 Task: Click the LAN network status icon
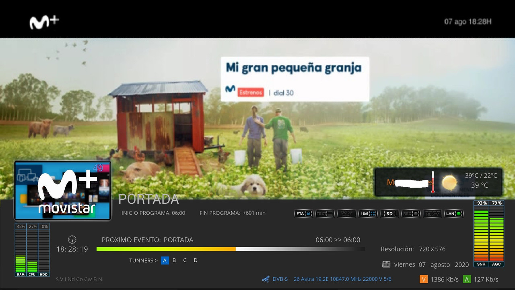coord(454,213)
